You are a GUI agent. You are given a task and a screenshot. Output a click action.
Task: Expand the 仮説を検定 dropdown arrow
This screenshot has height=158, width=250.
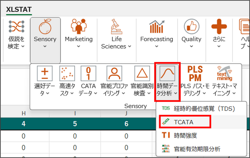click(x=23, y=46)
